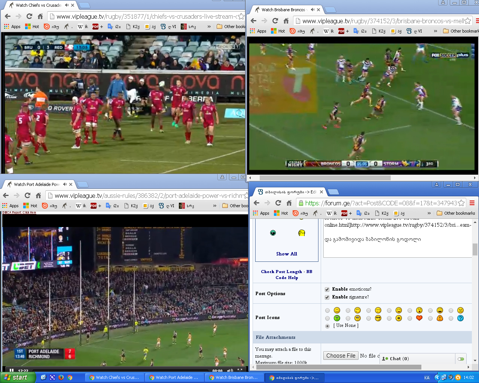
Task: Open Other bookmarks folder in the Brisbane Broncos window
Action: [x=461, y=31]
